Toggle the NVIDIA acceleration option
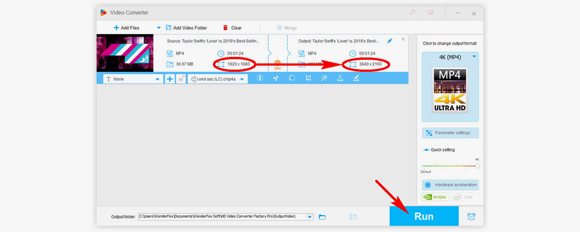Screen dimensions: 580x232 (x=436, y=197)
